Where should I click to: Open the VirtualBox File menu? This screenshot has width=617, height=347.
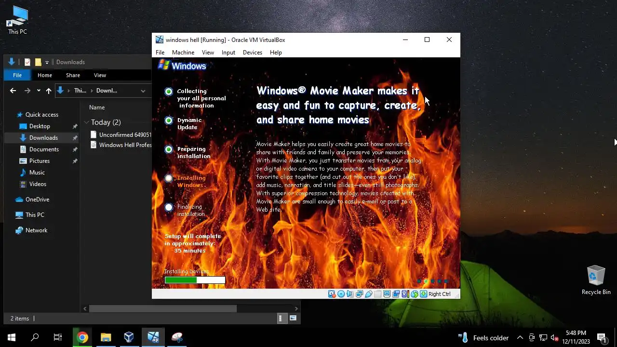point(160,53)
